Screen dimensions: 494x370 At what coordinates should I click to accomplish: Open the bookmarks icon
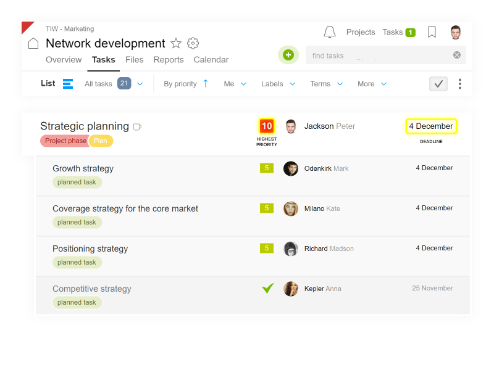click(432, 32)
